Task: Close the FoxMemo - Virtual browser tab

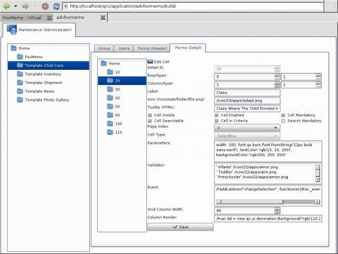Action: click(x=50, y=17)
